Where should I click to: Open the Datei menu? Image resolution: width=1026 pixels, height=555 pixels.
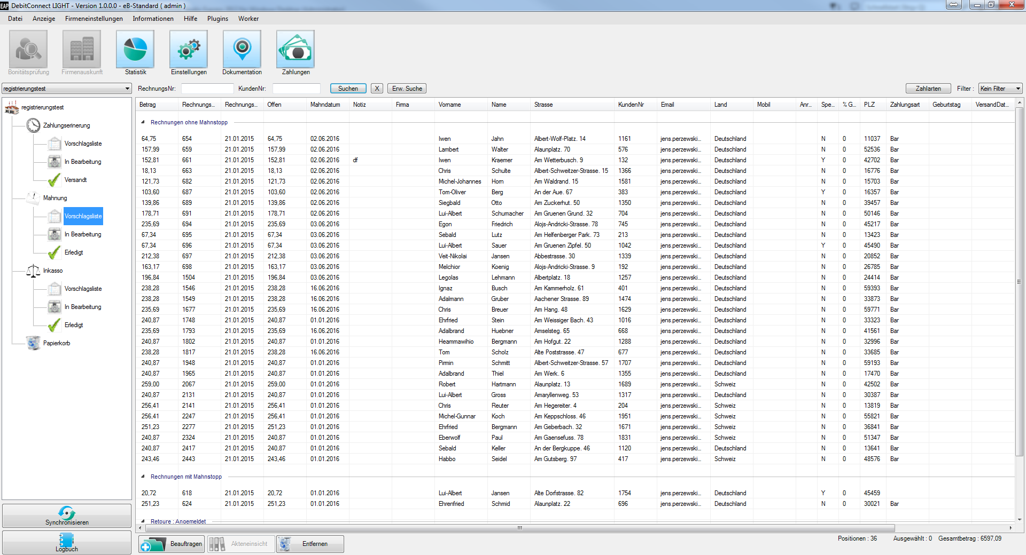pyautogui.click(x=15, y=19)
